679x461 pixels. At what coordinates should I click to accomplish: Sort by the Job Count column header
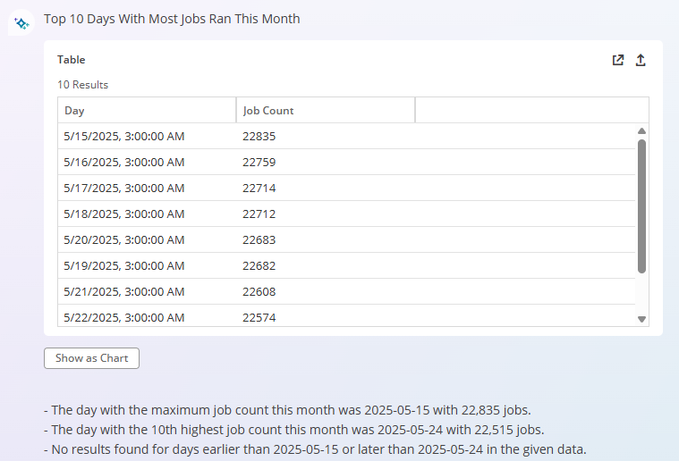[326, 110]
